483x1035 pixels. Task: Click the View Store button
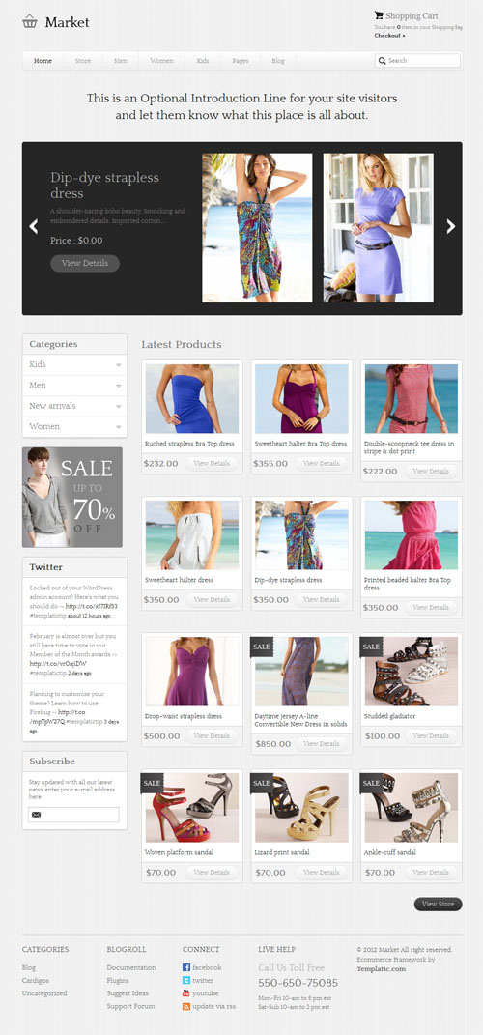pyautogui.click(x=439, y=904)
